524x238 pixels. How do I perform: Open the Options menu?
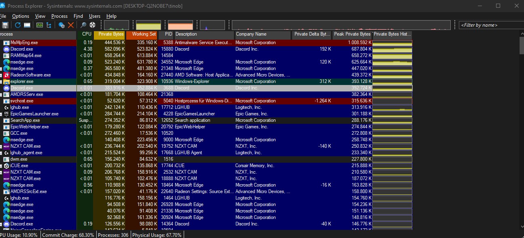pyautogui.click(x=20, y=16)
